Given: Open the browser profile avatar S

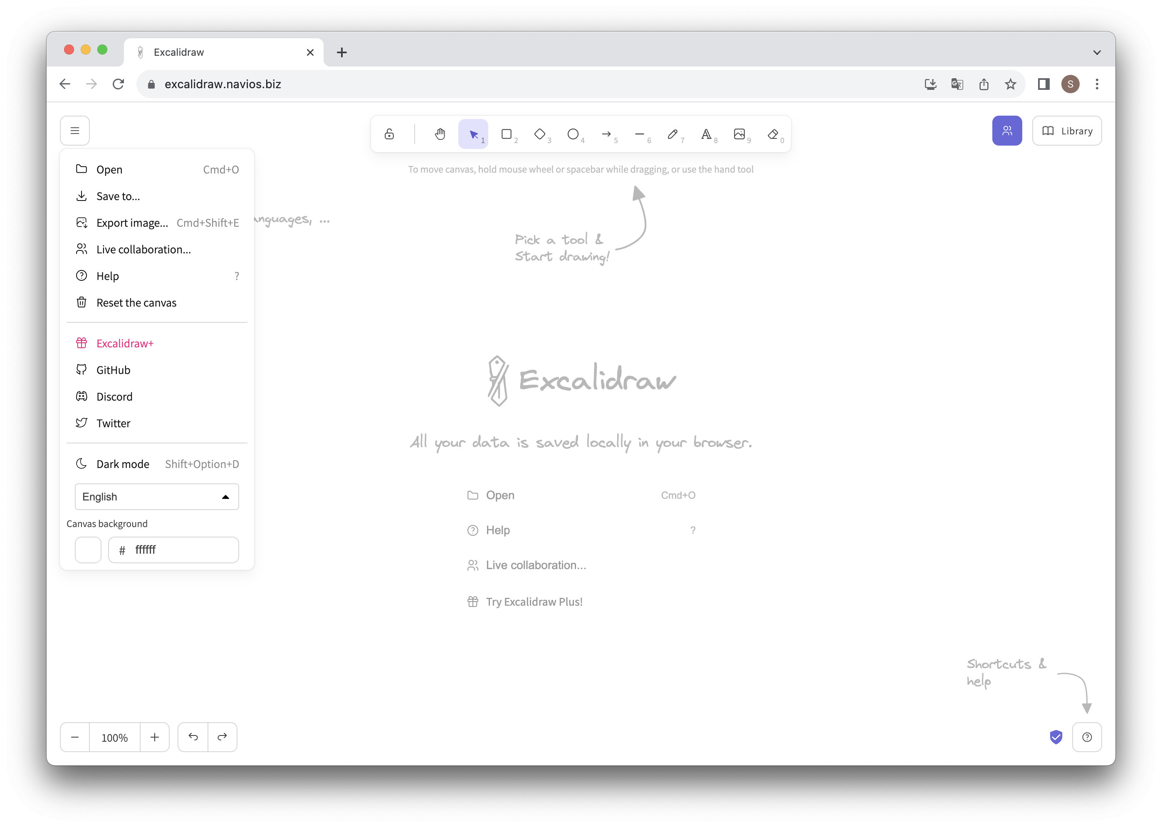Looking at the screenshot, I should 1070,84.
